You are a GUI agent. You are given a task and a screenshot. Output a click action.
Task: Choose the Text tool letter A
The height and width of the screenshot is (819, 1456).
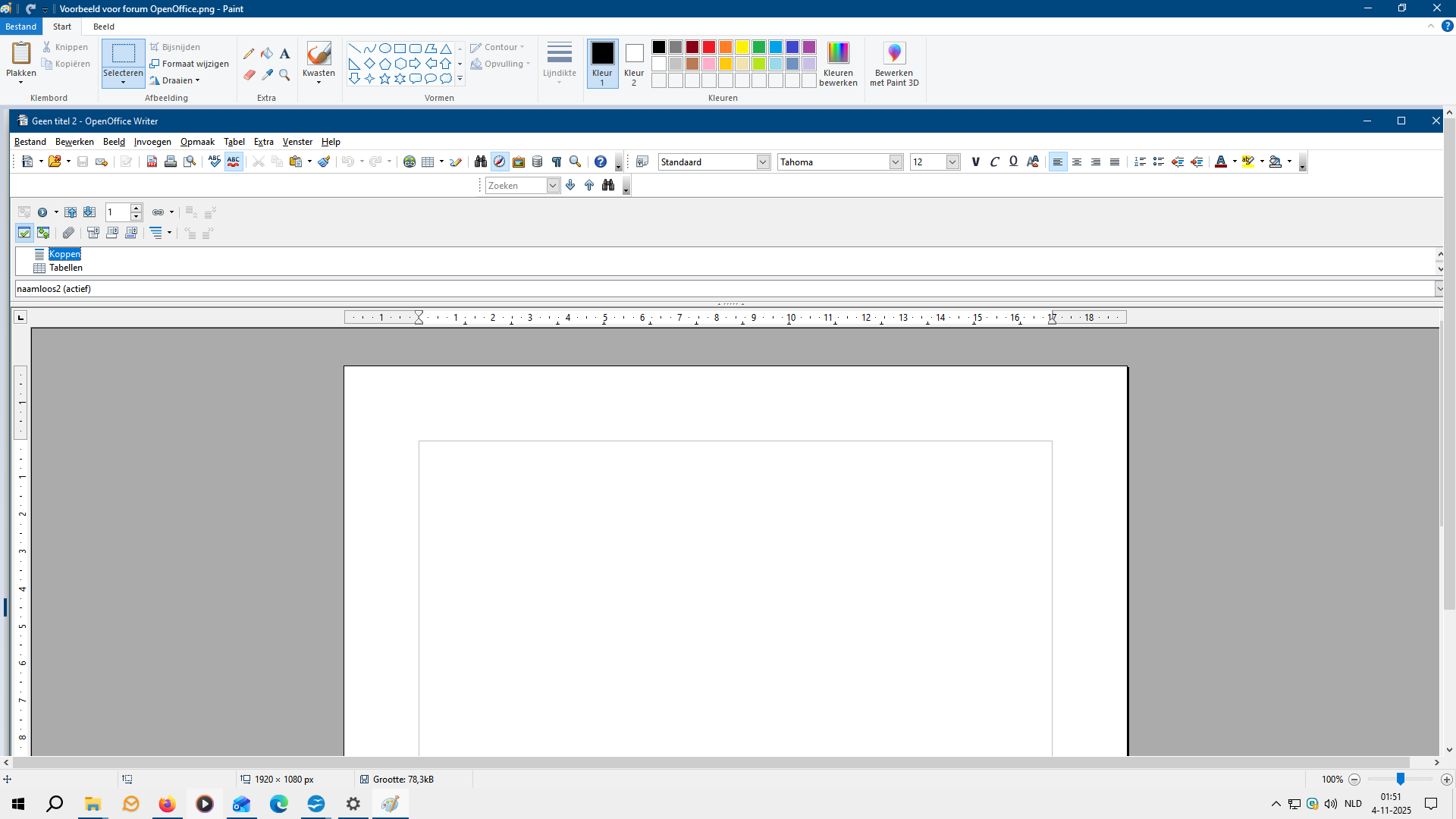(x=284, y=54)
